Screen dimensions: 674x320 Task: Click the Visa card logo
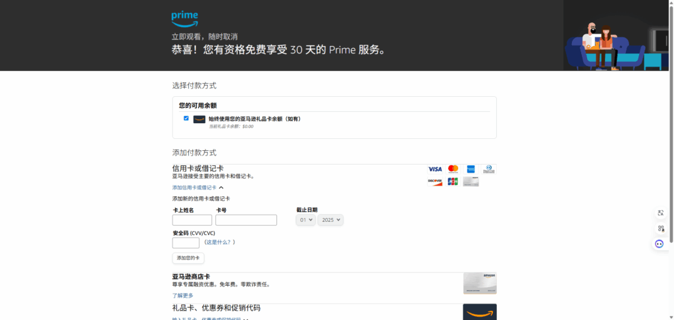click(435, 169)
